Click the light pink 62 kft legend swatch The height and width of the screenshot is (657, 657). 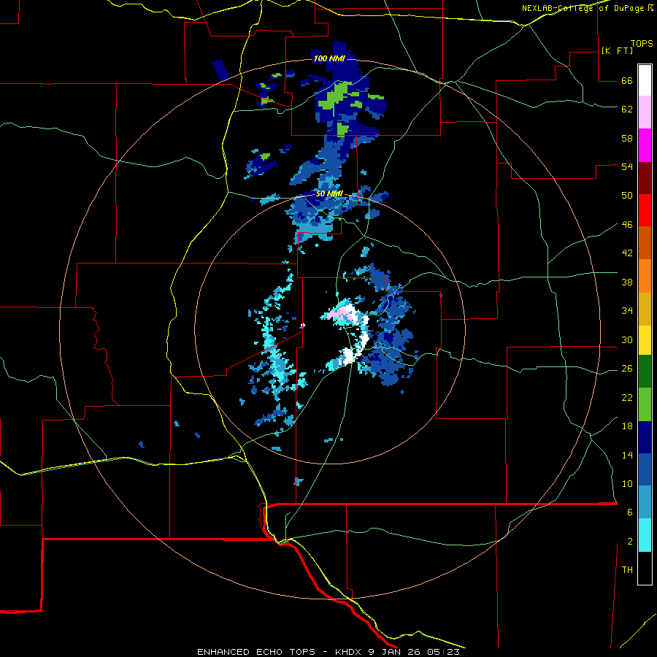(645, 112)
